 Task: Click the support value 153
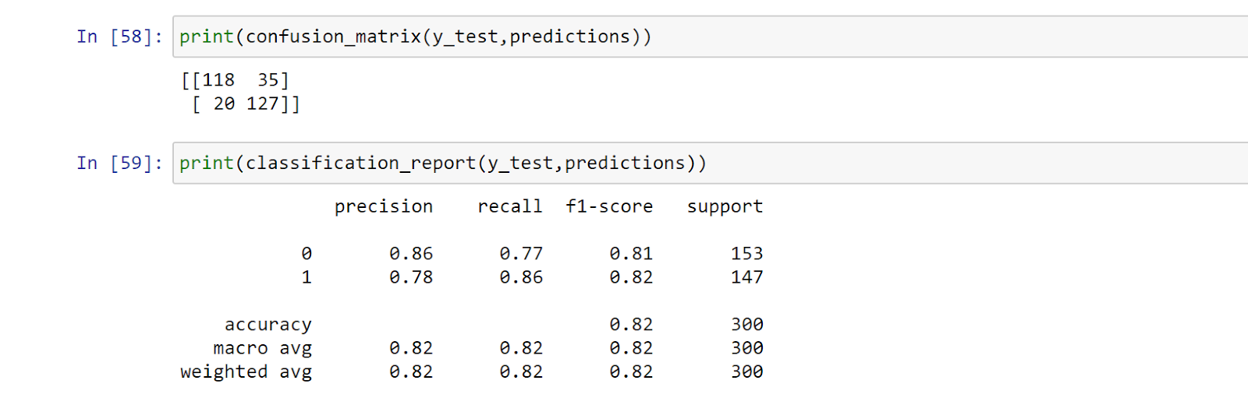[746, 254]
